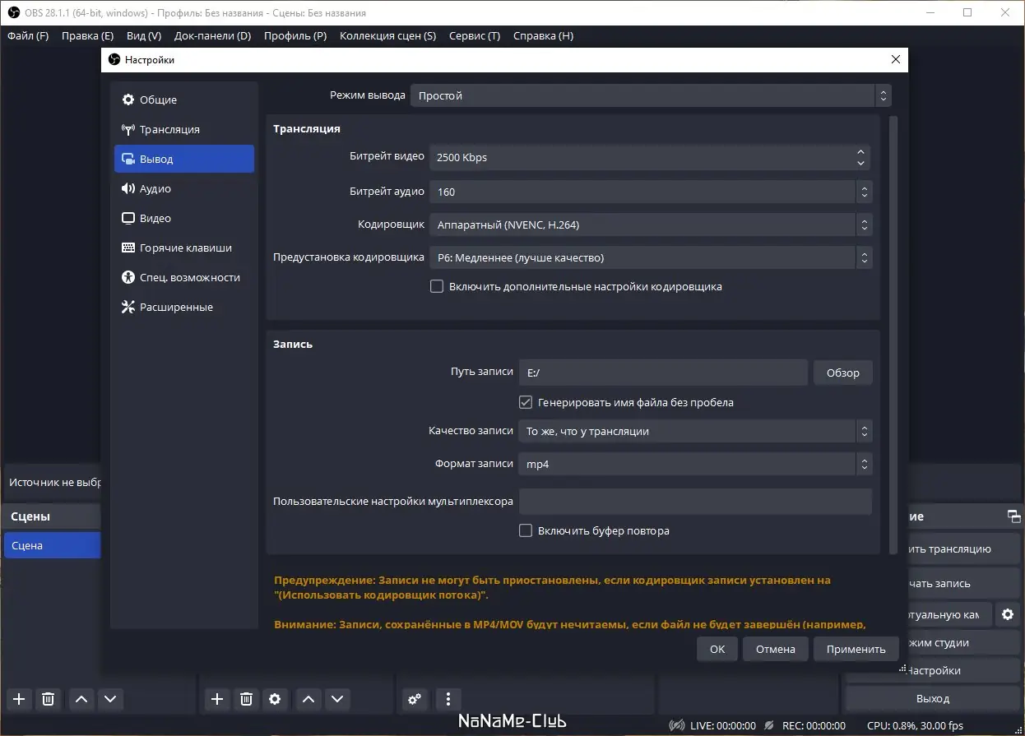
Task: Click the 2500 Kbps video bitrate value
Action: (462, 157)
